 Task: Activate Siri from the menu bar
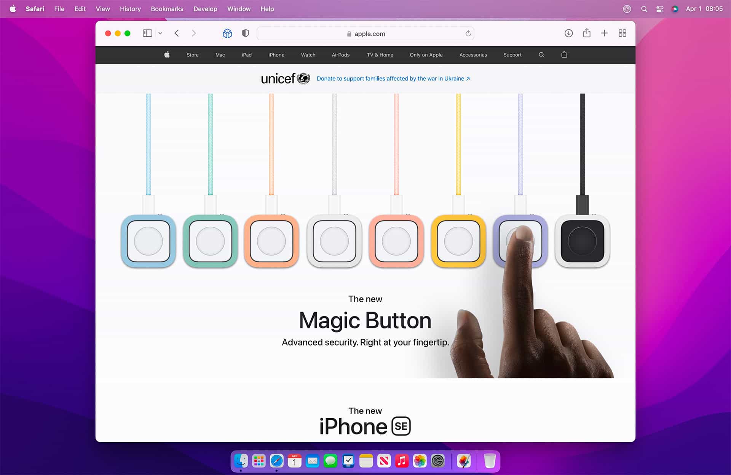[675, 9]
